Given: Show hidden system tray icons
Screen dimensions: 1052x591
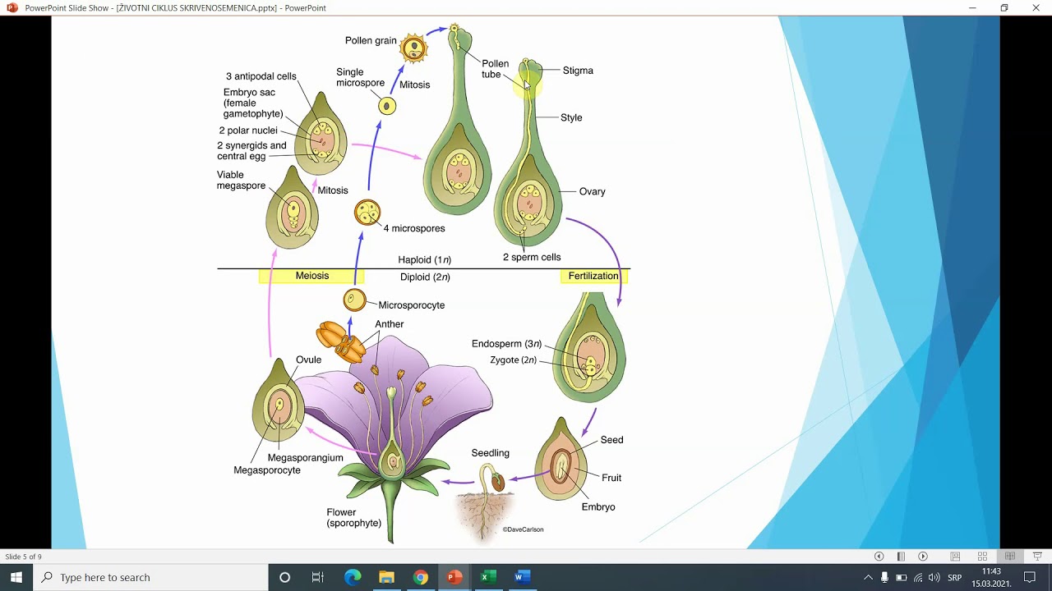Looking at the screenshot, I should point(868,578).
